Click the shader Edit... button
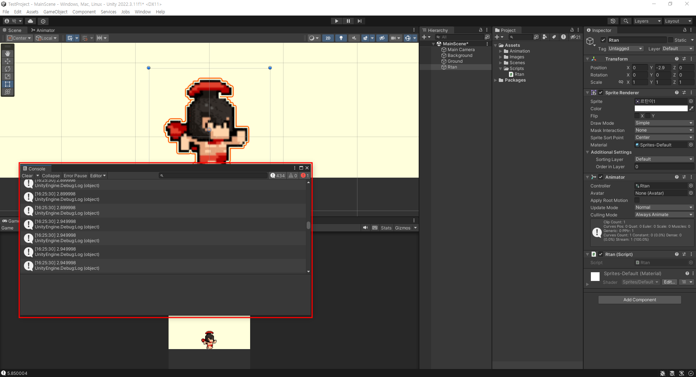This screenshot has height=377, width=696. 670,282
